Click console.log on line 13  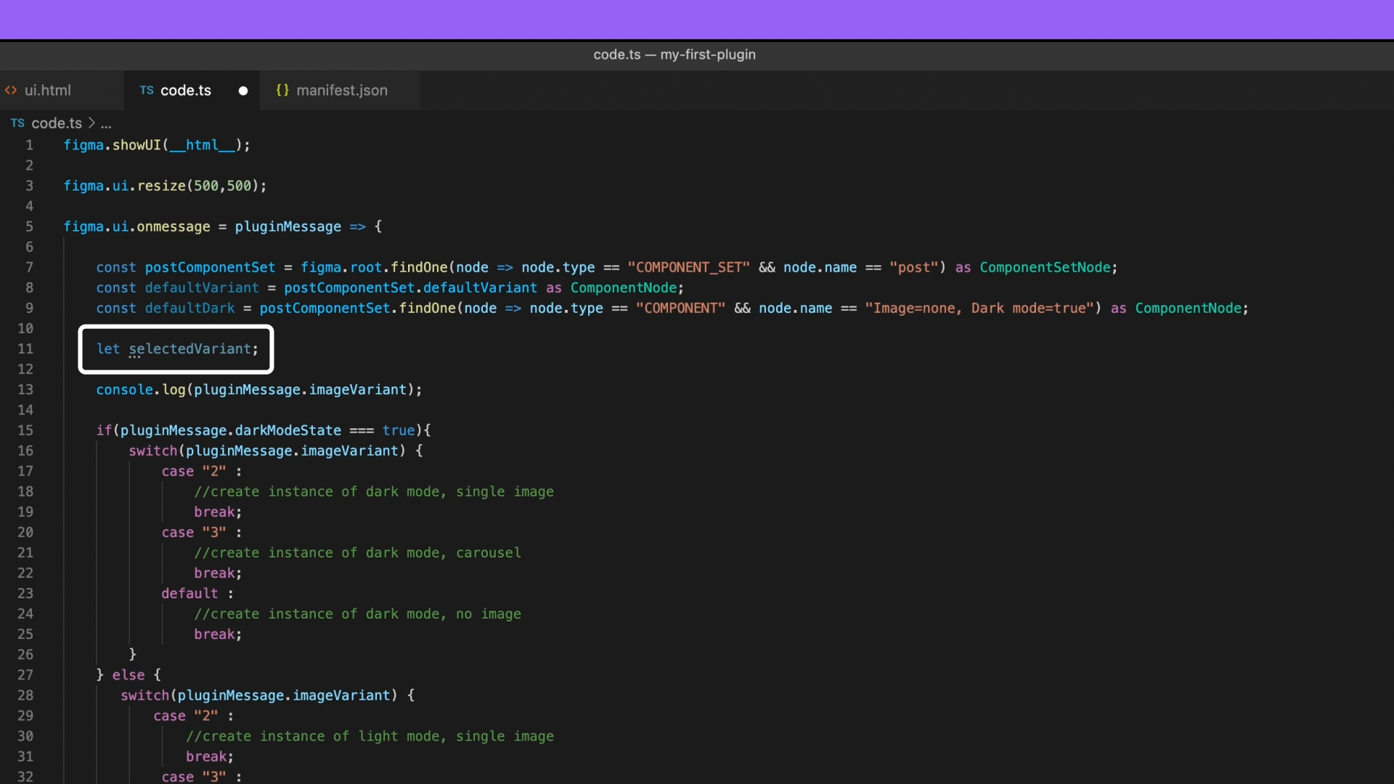(141, 390)
